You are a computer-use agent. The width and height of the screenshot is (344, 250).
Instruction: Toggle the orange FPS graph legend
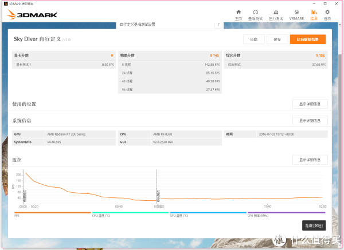coord(52,214)
